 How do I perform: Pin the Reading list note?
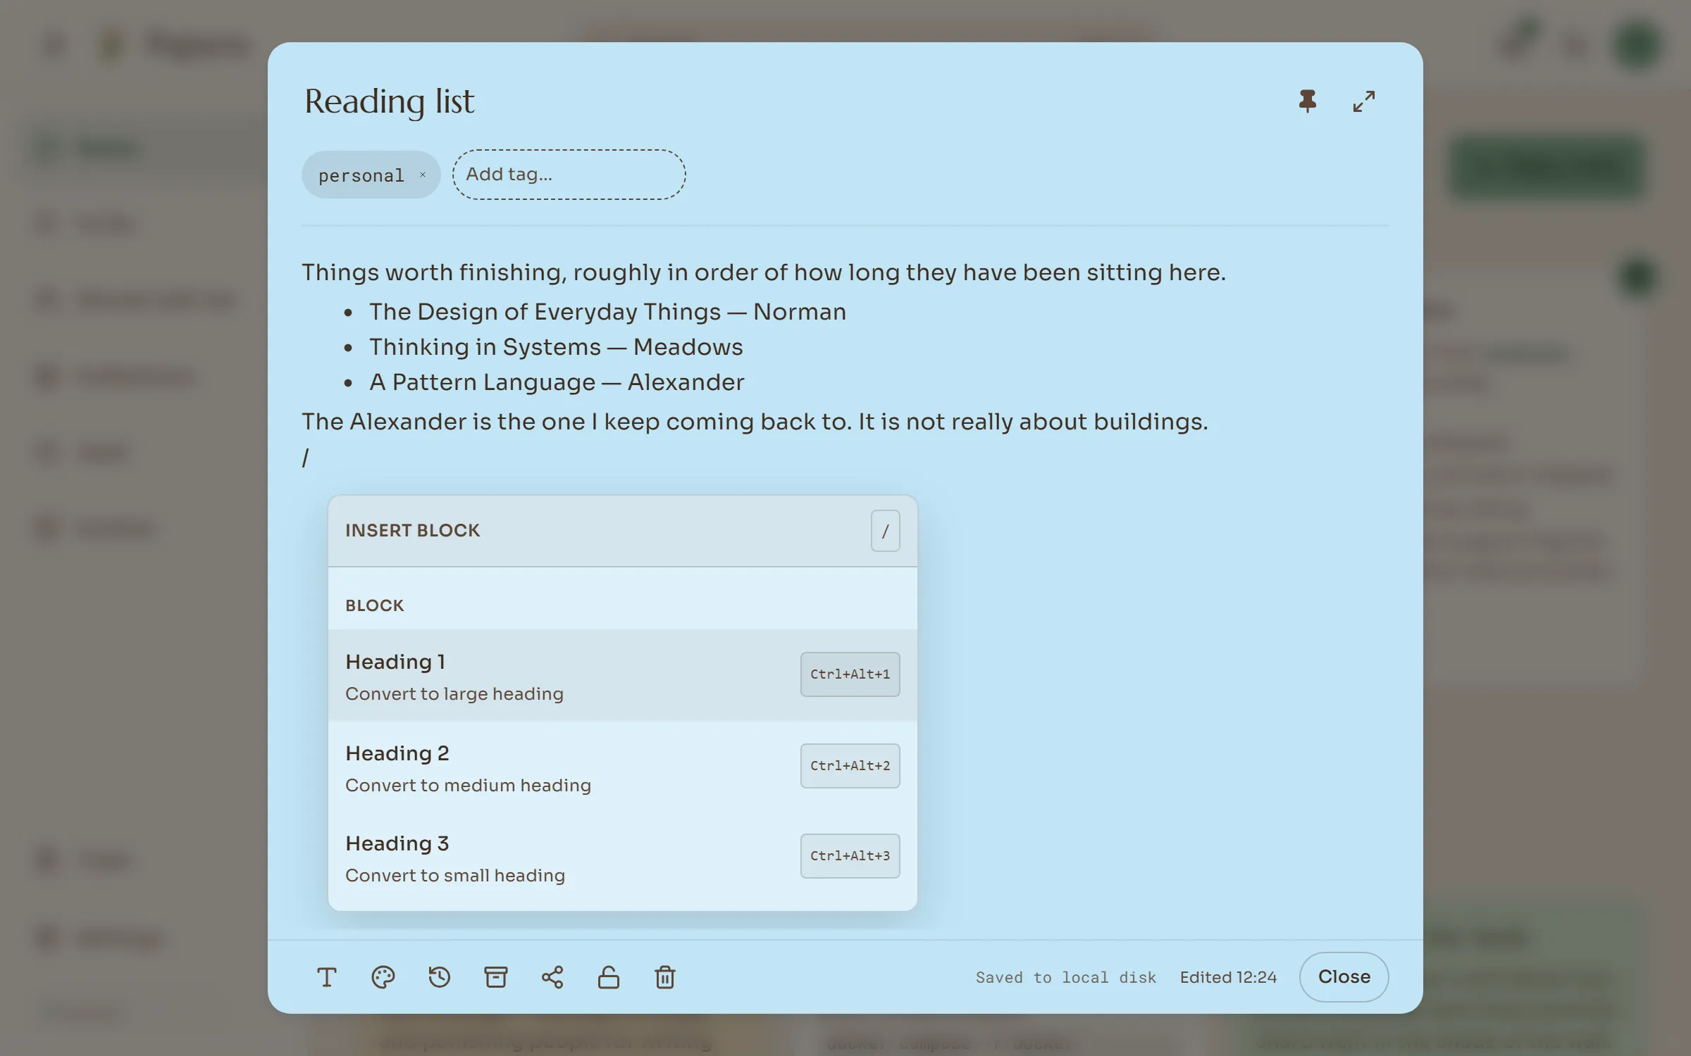(x=1308, y=101)
